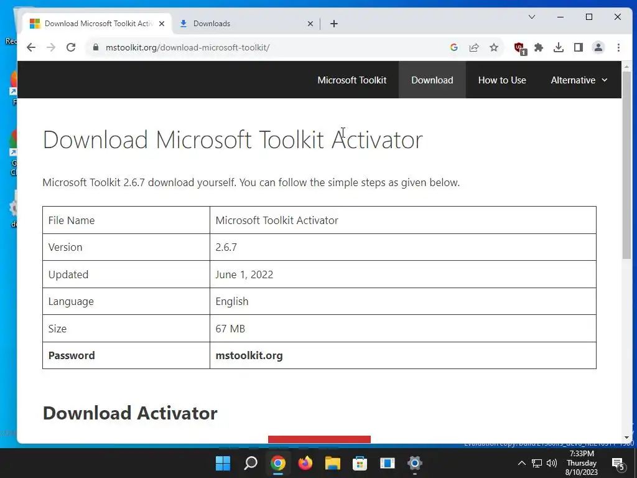Open a new tab with plus button

click(x=334, y=24)
